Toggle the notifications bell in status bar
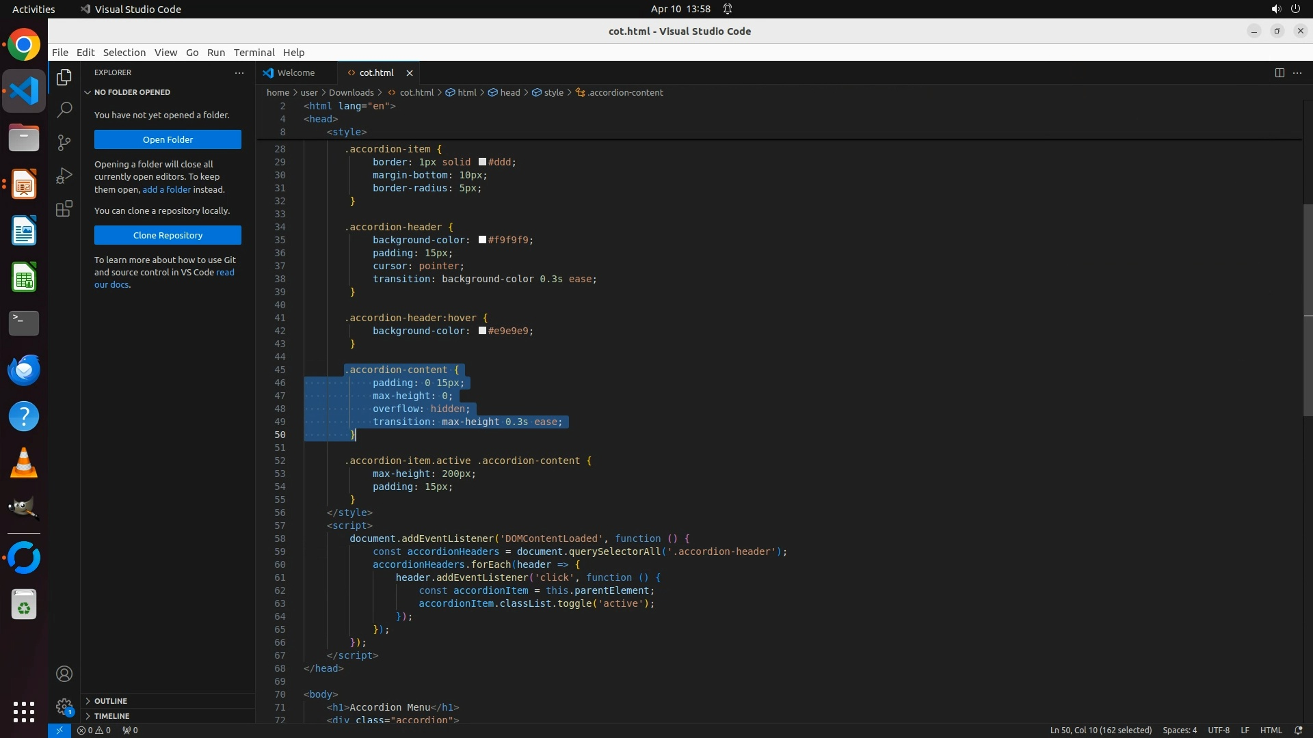Image resolution: width=1313 pixels, height=738 pixels. [x=1298, y=730]
